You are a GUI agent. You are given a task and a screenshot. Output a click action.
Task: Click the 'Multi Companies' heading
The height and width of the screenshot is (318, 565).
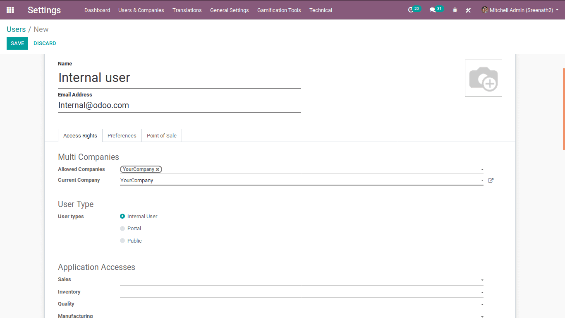pyautogui.click(x=89, y=157)
